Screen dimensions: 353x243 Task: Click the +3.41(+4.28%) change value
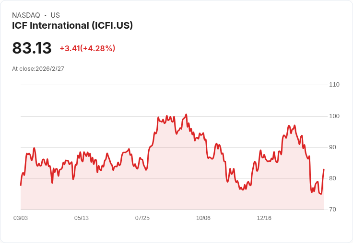87,48
